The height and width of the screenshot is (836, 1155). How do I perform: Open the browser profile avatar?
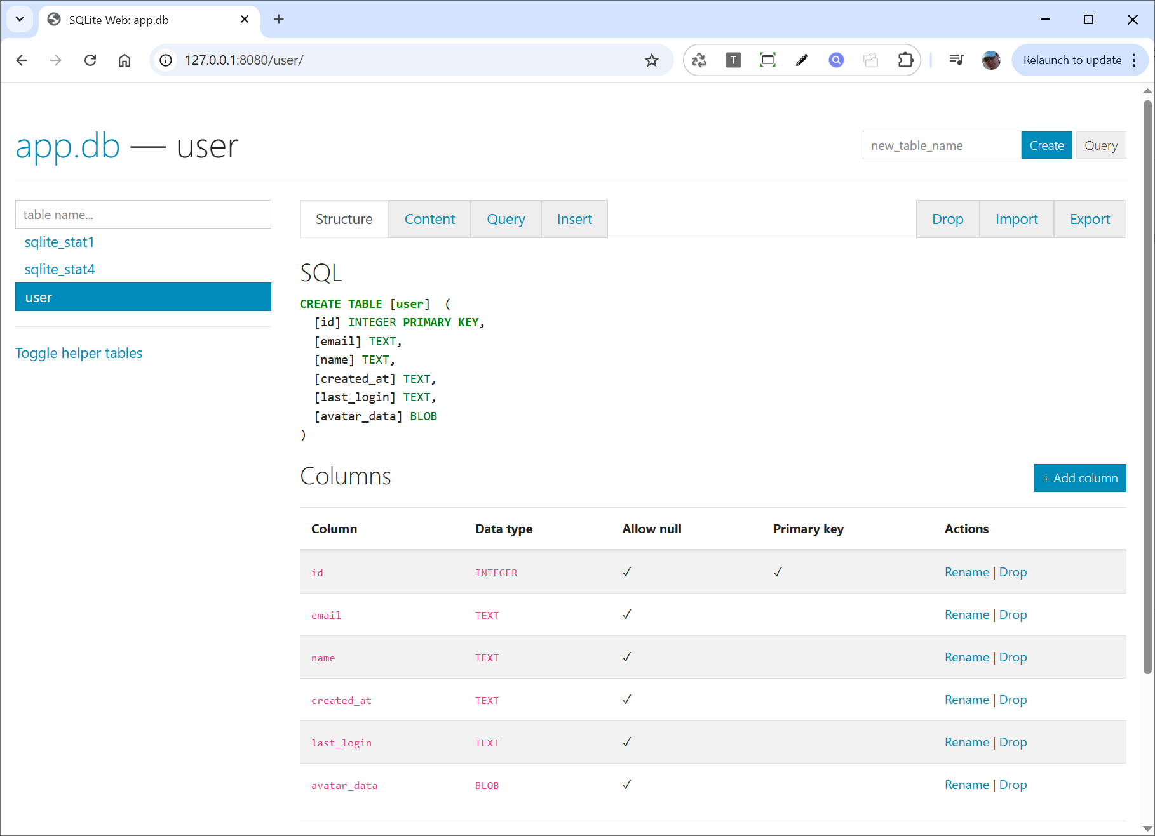click(x=990, y=60)
